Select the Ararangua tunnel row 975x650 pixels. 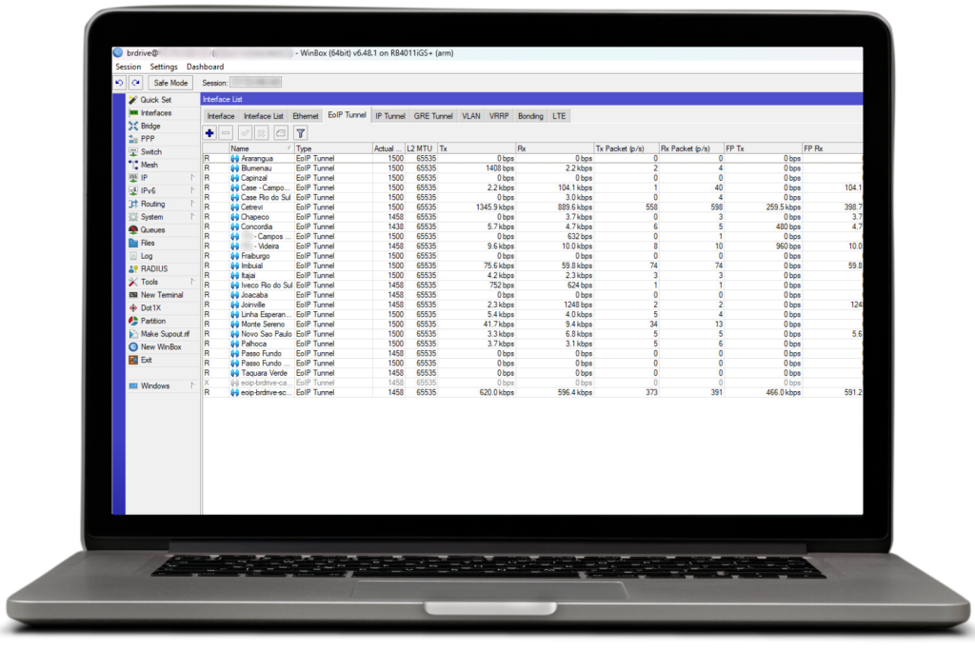(x=532, y=159)
